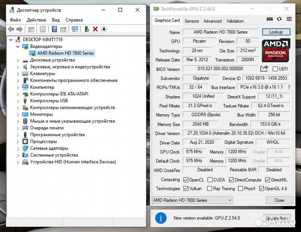This screenshot has width=301, height=232.
Task: Click the GPU-Z screenshot camera icon
Action: point(270,19)
